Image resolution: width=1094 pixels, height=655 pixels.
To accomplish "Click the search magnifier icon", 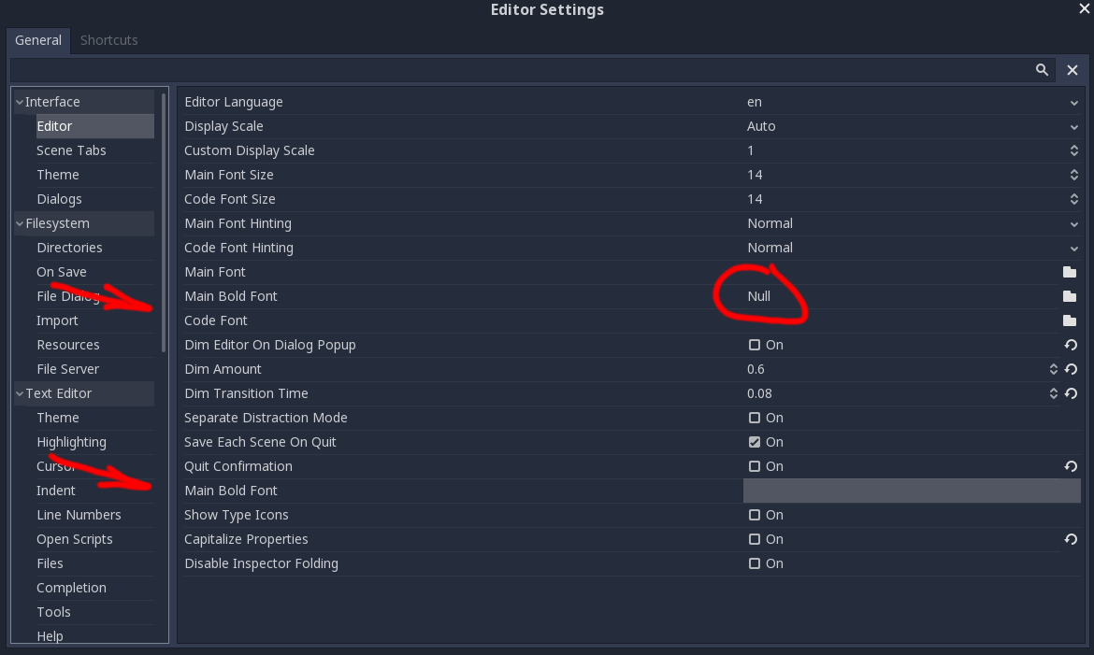I will coord(1042,69).
